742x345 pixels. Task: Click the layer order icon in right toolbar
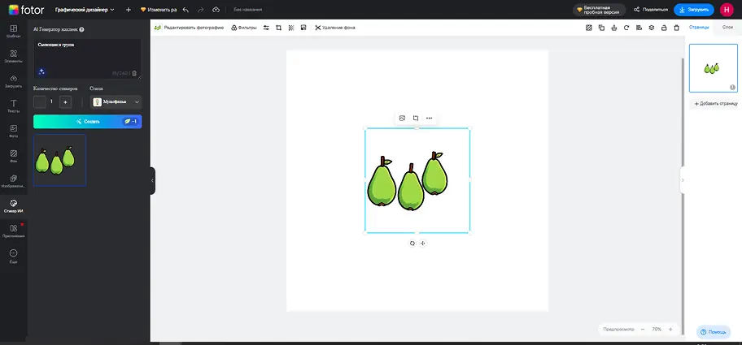point(613,28)
